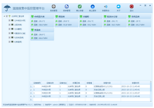Uncheck the 1[中药饮片库] checkbox
This screenshot has width=154, height=108.
pyautogui.click(x=10, y=21)
